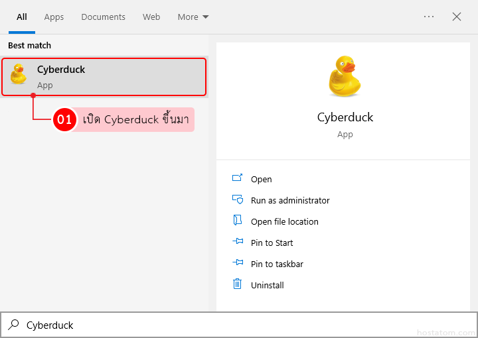Select the All tab

pos(22,17)
